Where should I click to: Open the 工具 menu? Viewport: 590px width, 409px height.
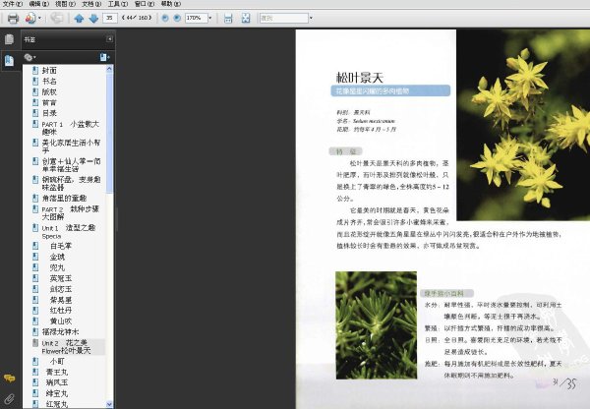[x=118, y=4]
